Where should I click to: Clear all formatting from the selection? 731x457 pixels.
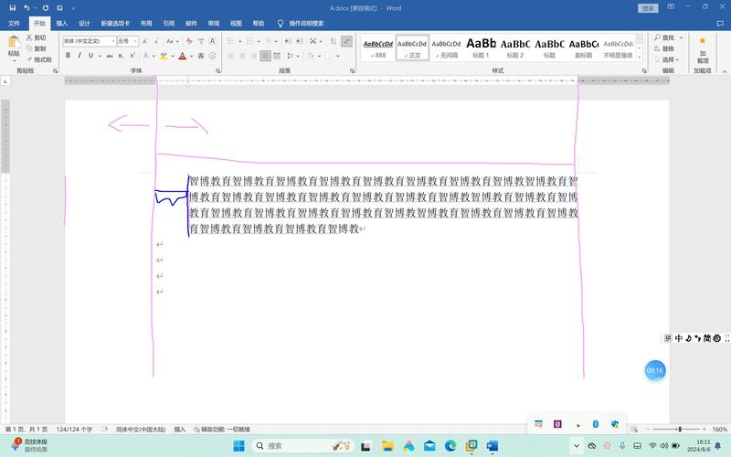pyautogui.click(x=189, y=41)
